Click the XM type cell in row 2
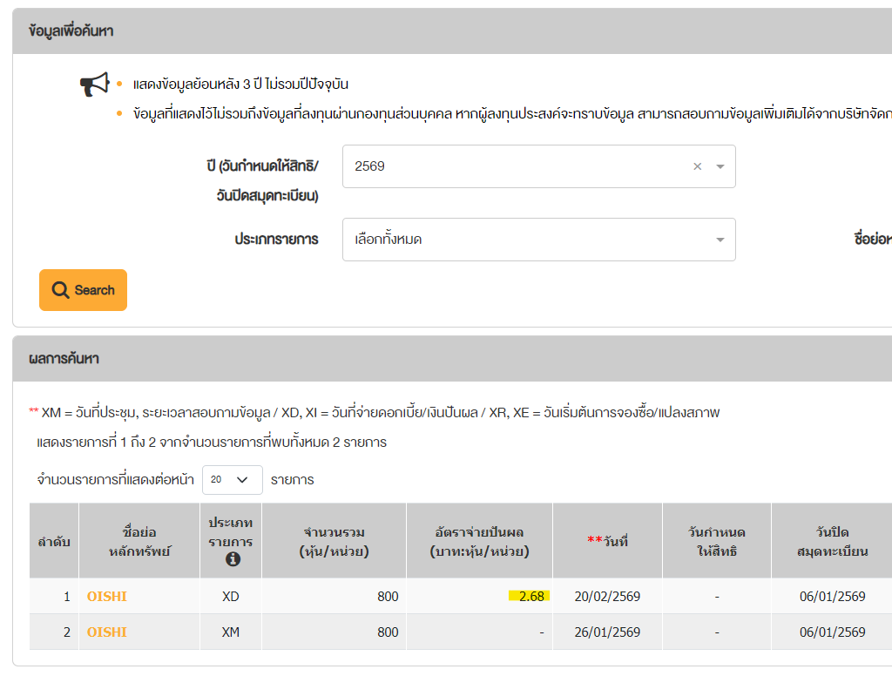 pos(230,632)
